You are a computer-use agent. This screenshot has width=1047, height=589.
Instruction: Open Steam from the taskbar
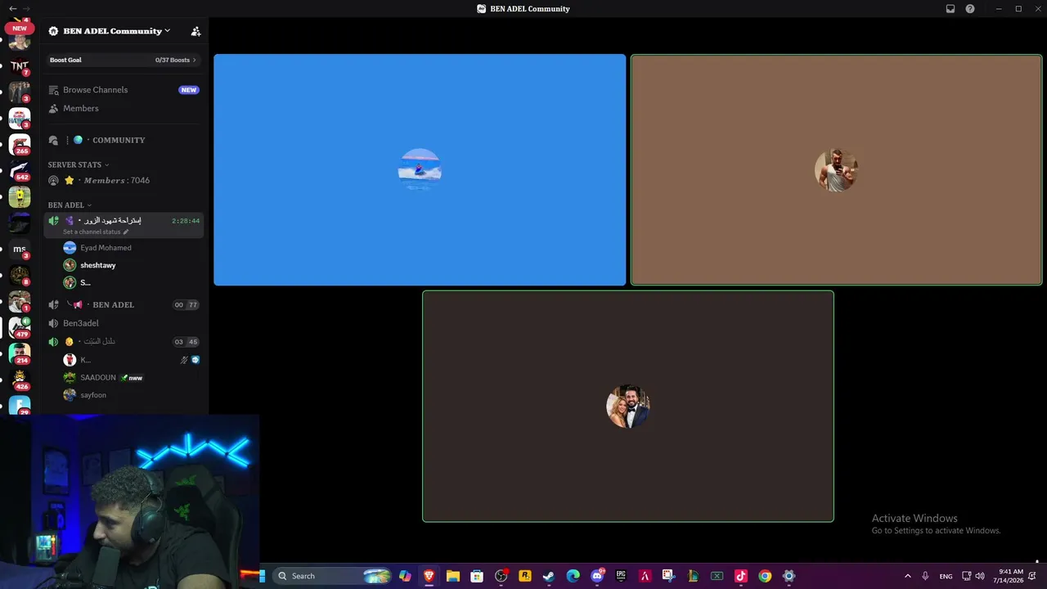[549, 576]
